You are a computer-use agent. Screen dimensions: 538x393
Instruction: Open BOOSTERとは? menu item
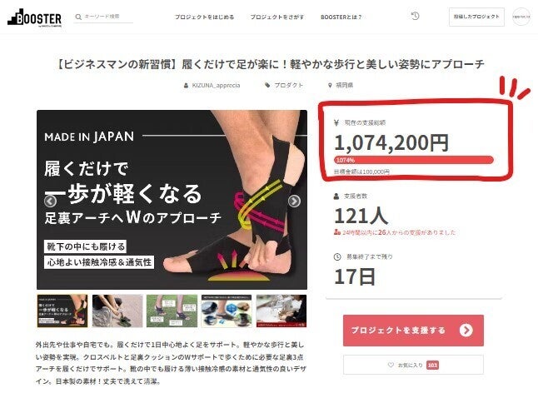[x=341, y=17]
